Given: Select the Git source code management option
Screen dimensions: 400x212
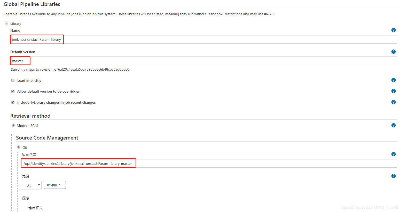Looking at the screenshot, I should tap(19, 147).
